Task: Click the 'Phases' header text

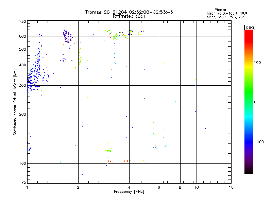Action: (220, 10)
